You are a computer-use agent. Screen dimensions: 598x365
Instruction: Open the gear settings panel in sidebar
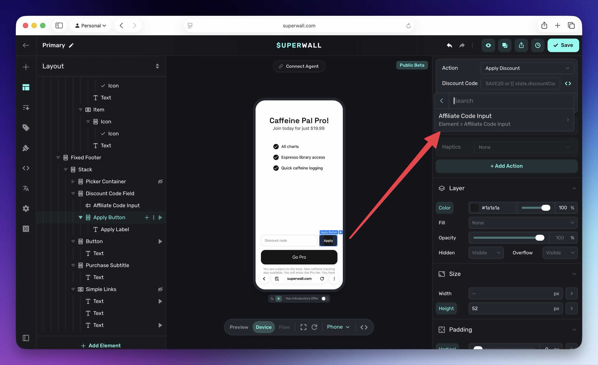(26, 208)
